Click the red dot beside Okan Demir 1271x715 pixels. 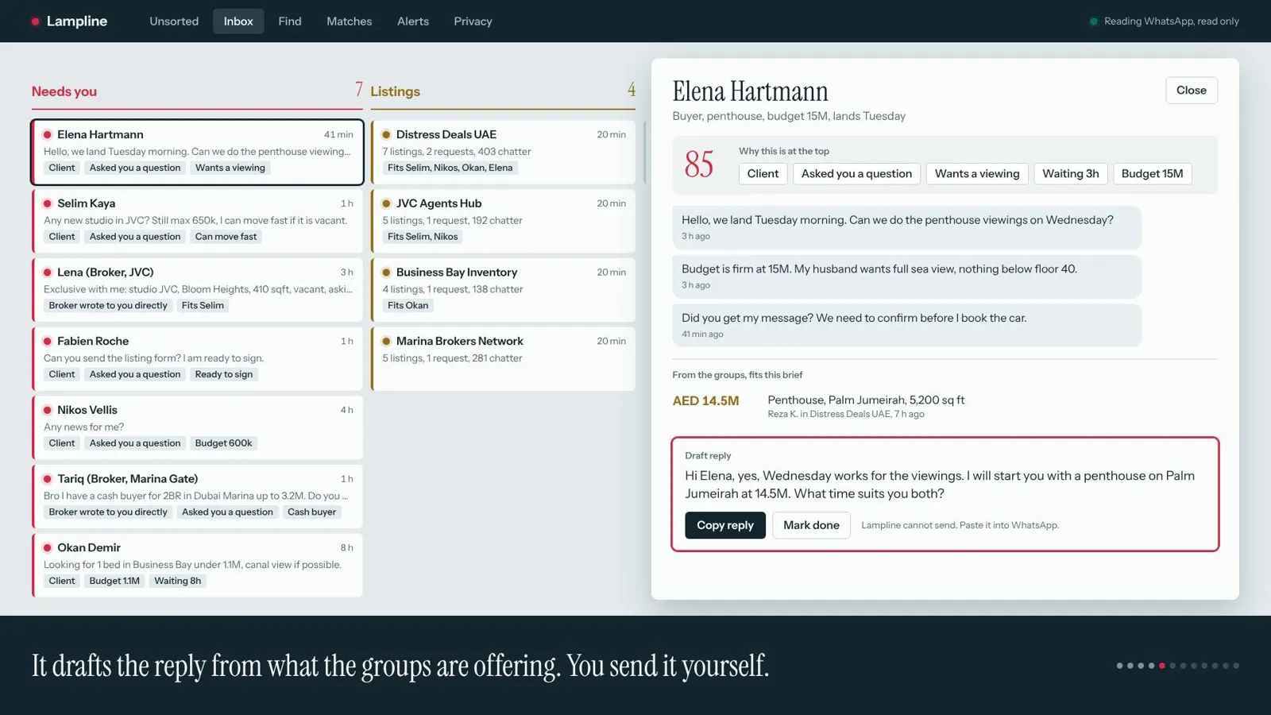point(48,548)
